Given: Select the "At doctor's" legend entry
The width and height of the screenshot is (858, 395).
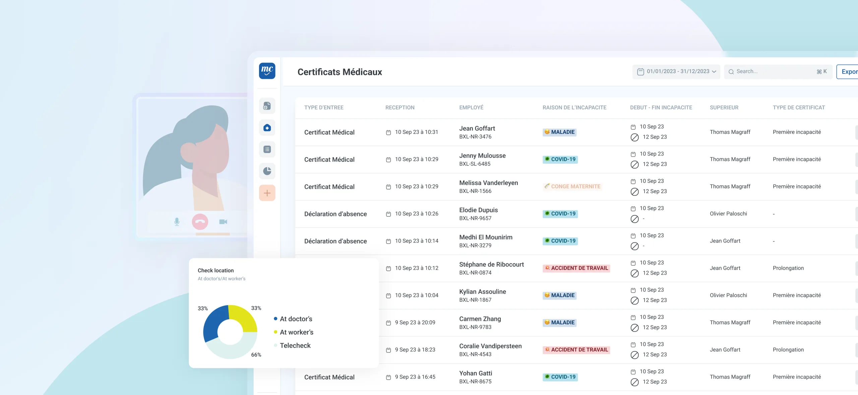Looking at the screenshot, I should click(x=293, y=319).
